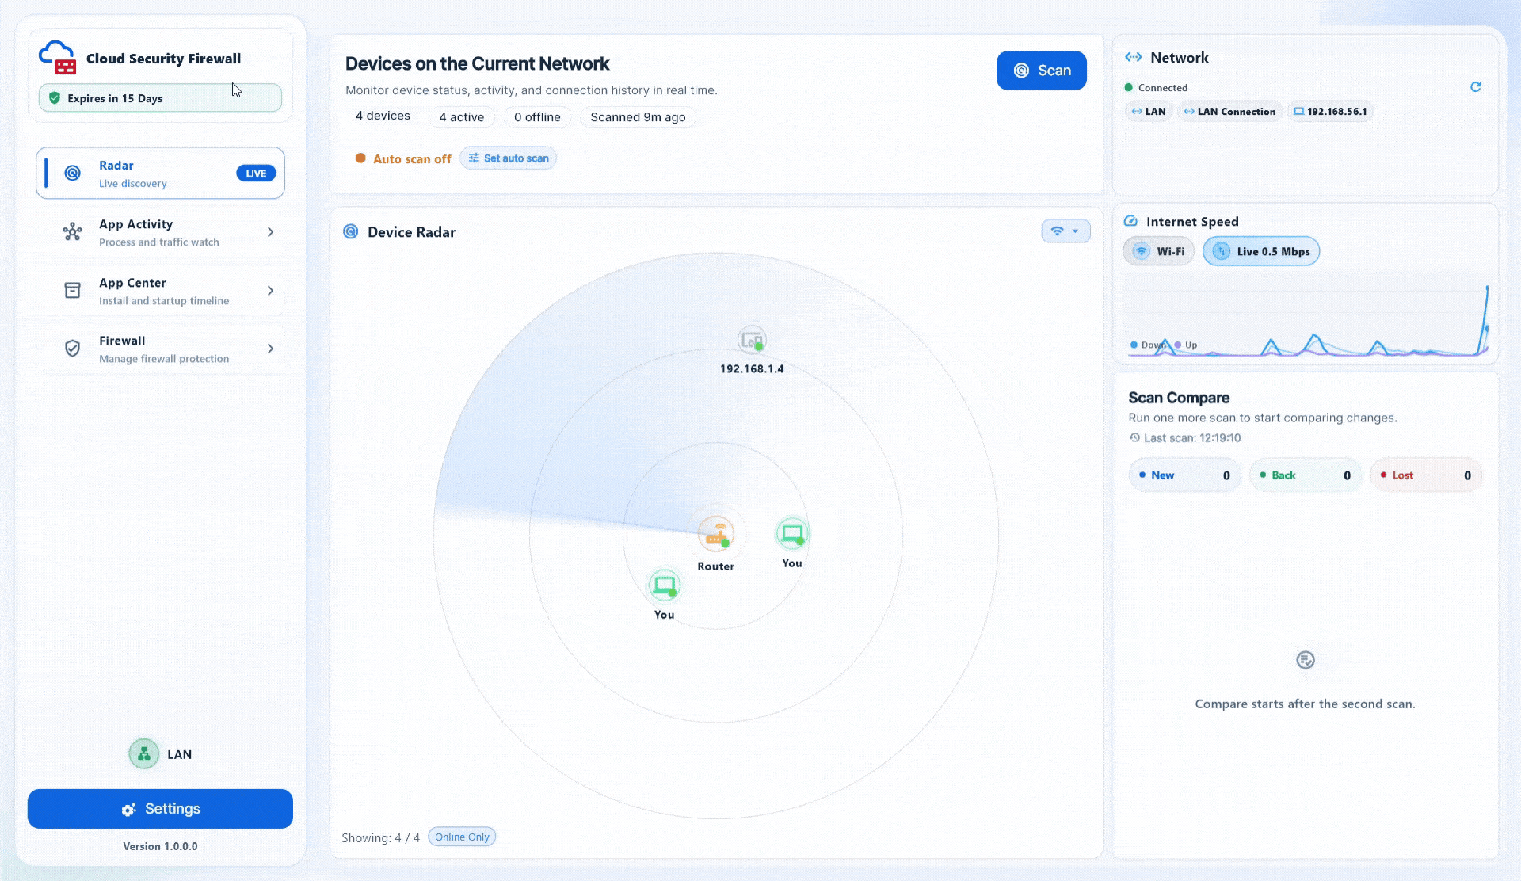Click the New 0 counter in Scan Compare
This screenshot has height=881, width=1521.
click(1184, 475)
